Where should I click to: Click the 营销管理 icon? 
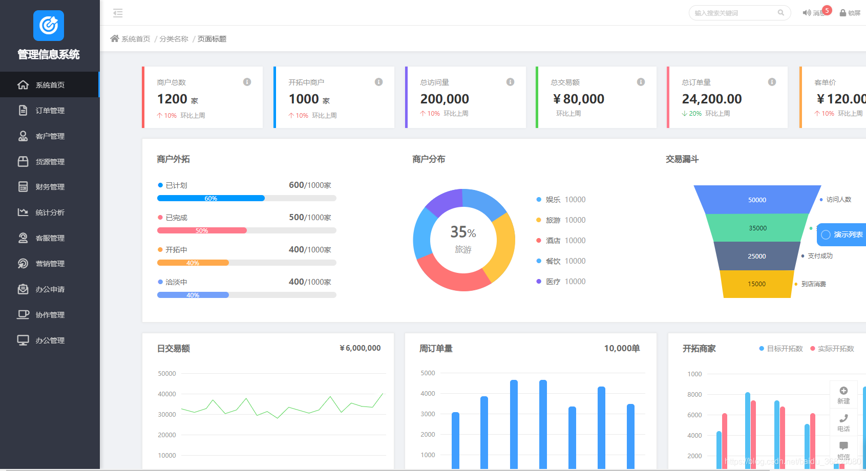tap(23, 264)
